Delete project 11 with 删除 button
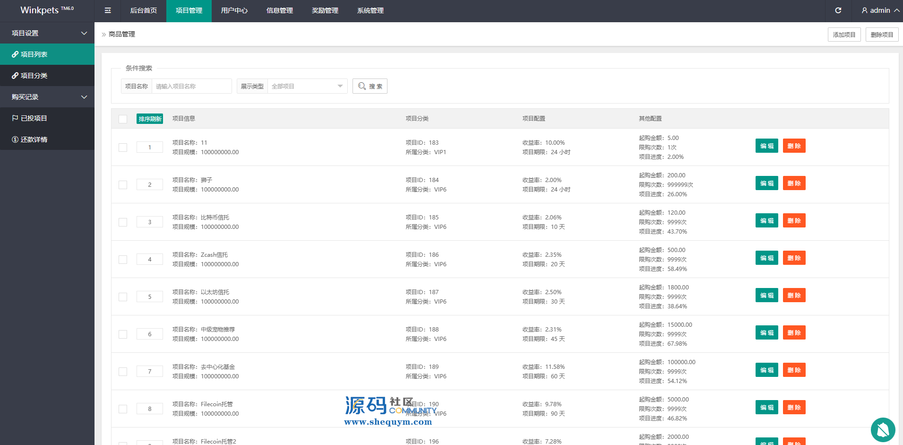903x445 pixels. click(794, 146)
